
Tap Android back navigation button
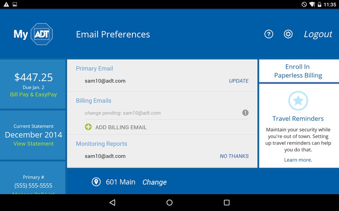point(112,203)
